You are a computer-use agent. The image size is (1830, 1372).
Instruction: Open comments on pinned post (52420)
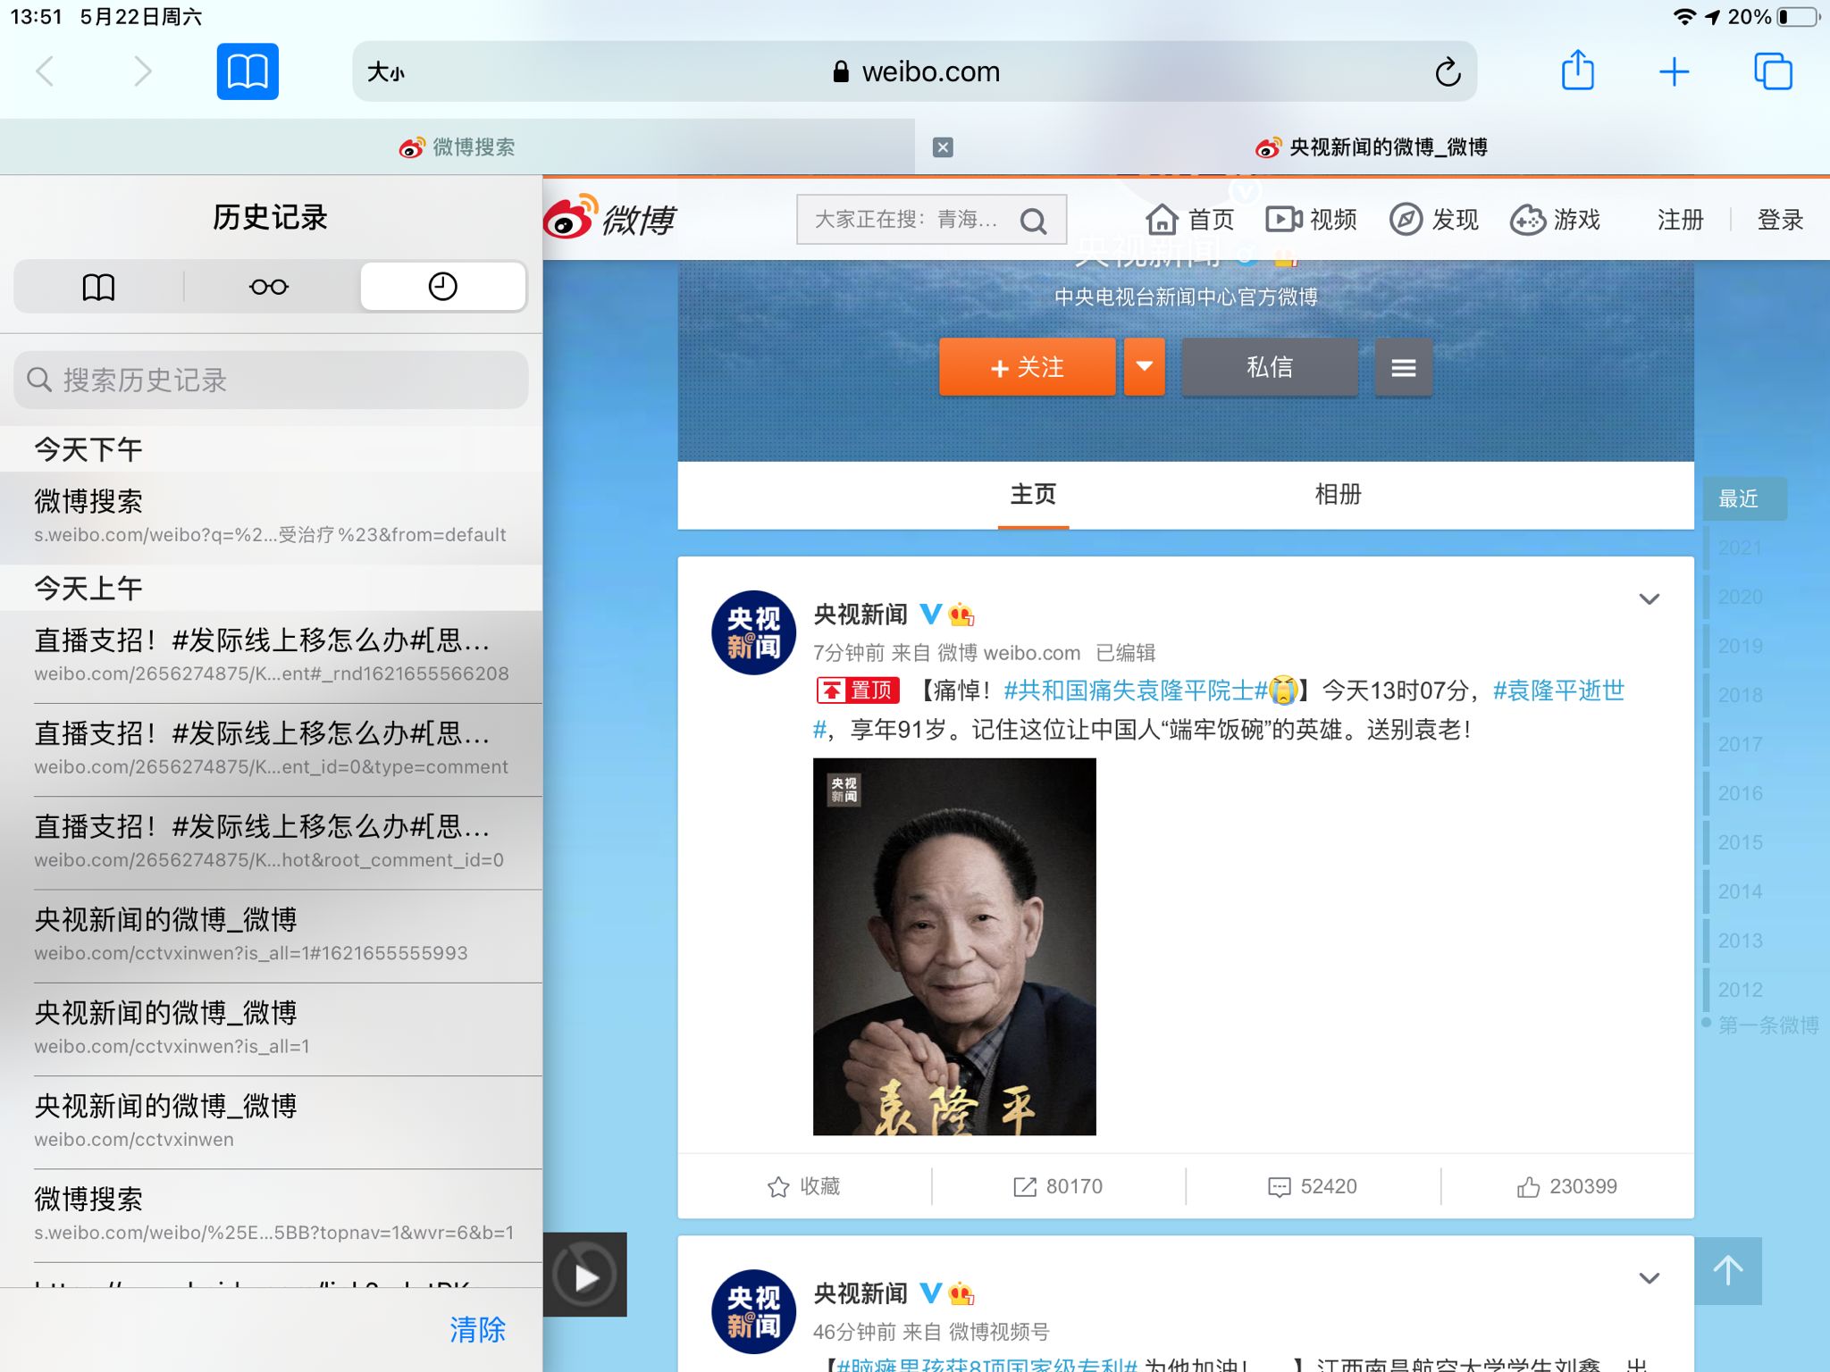click(1313, 1186)
